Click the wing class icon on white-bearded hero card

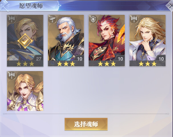click(52, 19)
